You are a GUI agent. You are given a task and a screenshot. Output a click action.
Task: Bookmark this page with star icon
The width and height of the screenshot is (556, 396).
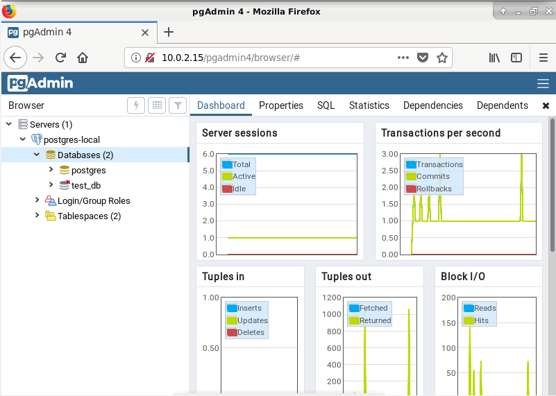coord(441,58)
